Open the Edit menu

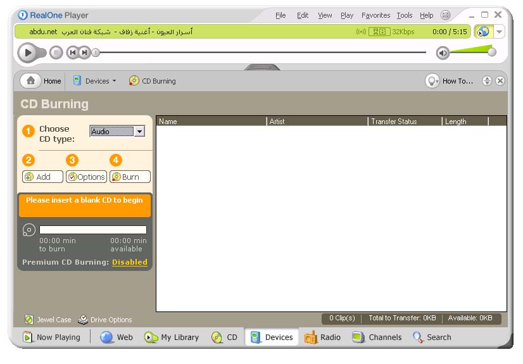point(303,15)
